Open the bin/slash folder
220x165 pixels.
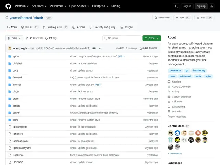(18, 63)
